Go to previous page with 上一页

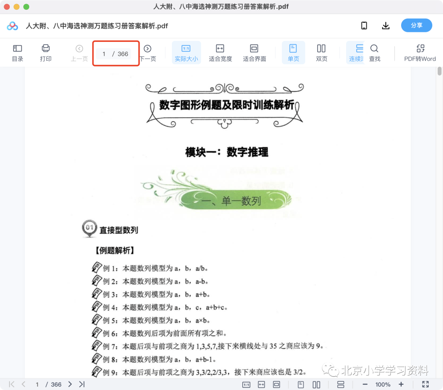pyautogui.click(x=80, y=53)
